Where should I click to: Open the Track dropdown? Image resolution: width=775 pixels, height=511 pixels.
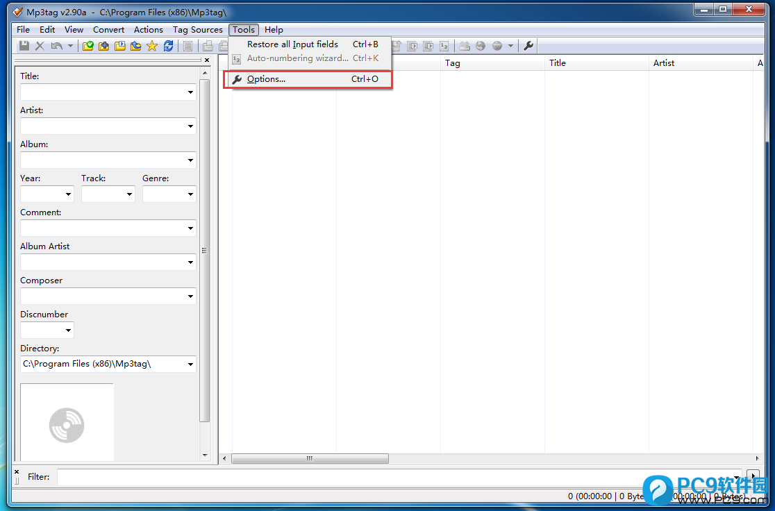(x=129, y=194)
